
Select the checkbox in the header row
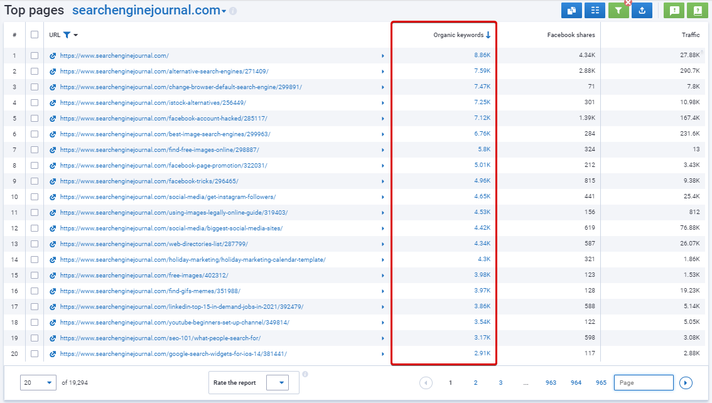(x=35, y=35)
